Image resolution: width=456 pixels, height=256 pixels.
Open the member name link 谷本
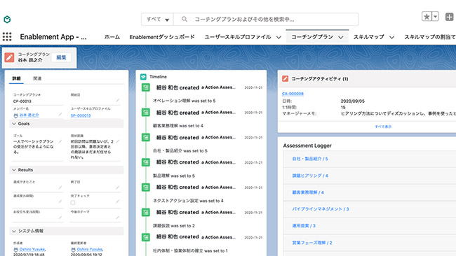coord(29,115)
